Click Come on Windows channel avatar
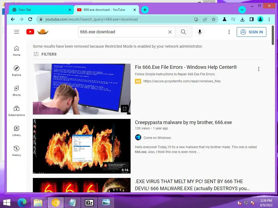 (138, 137)
